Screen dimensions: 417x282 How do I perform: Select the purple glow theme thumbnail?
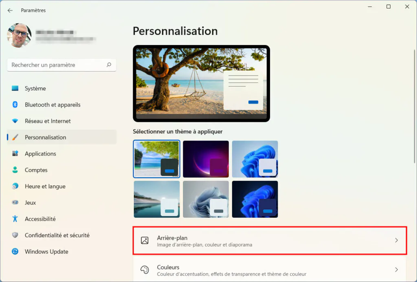click(206, 159)
